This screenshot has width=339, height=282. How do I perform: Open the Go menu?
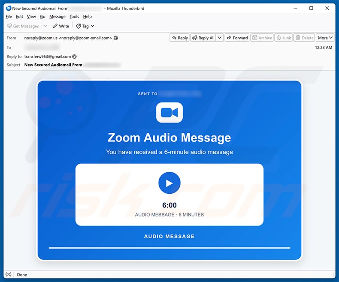[x=42, y=17]
